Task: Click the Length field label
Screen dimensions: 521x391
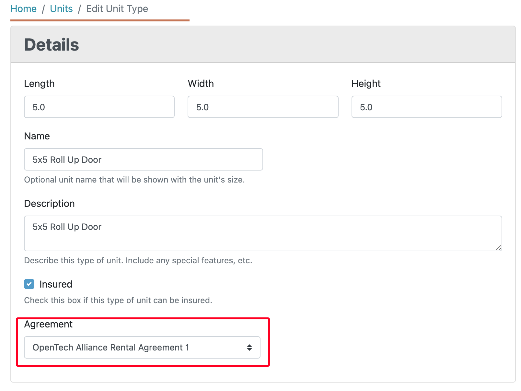Action: tap(39, 83)
